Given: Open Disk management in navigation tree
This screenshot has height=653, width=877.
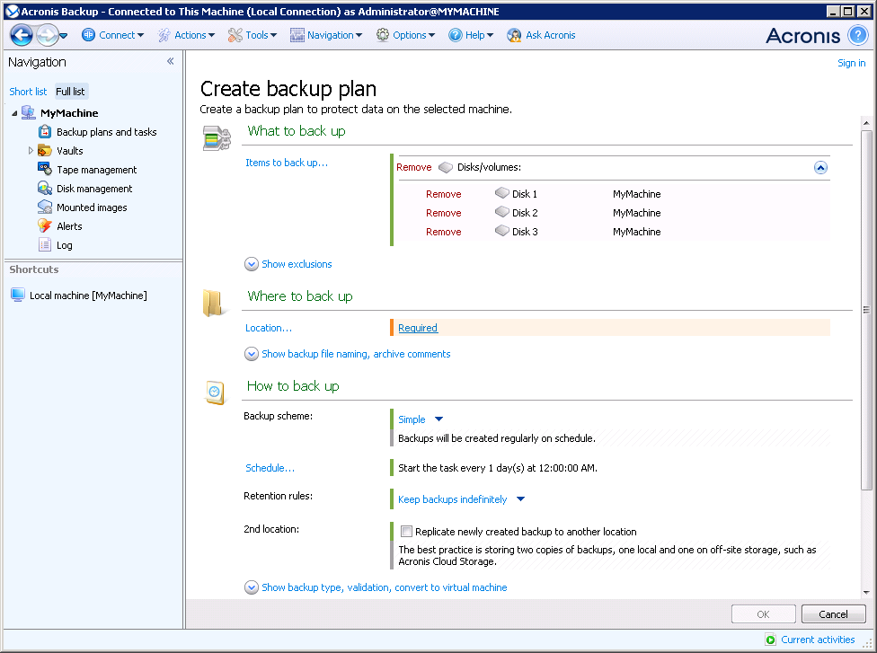Looking at the screenshot, I should [x=94, y=189].
